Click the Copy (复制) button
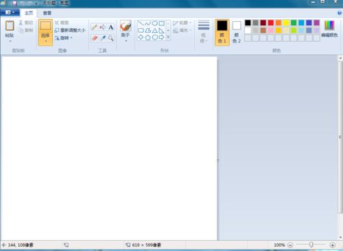Image resolution: width=343 pixels, height=251 pixels. pos(26,30)
